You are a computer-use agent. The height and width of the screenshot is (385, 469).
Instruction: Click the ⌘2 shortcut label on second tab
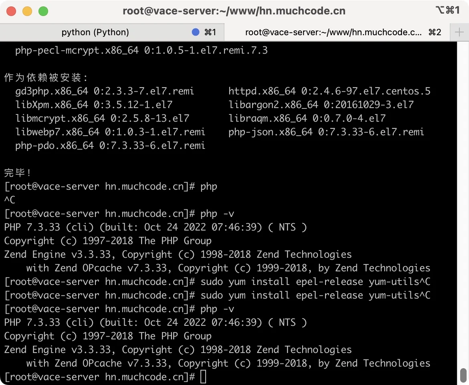click(435, 32)
